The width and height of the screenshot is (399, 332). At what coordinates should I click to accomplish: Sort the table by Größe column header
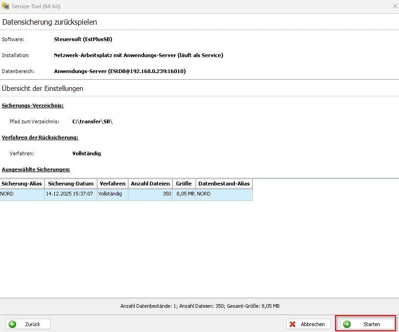184,184
